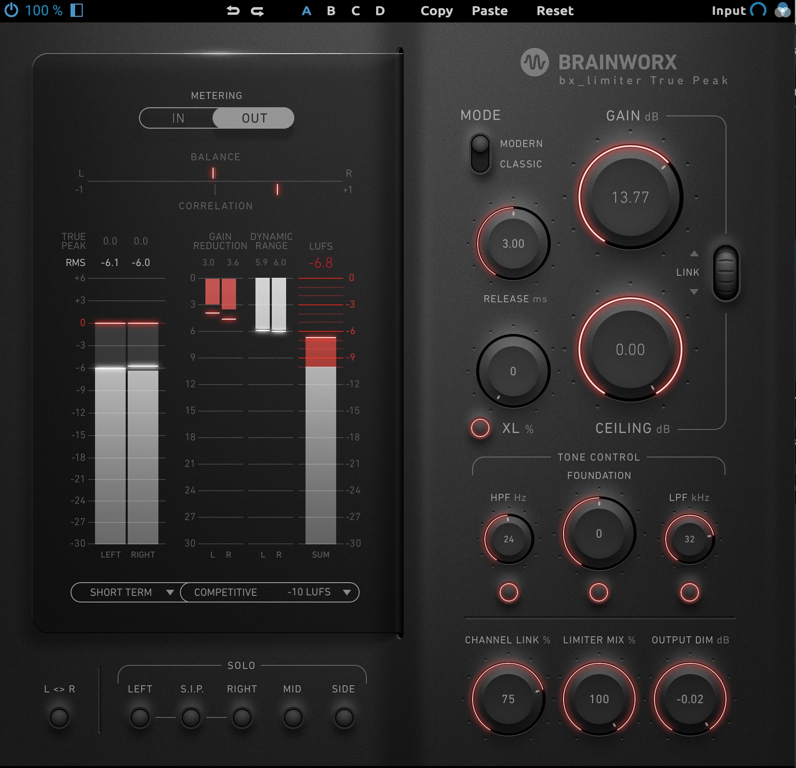
Task: Select settings slot D
Action: 380,11
